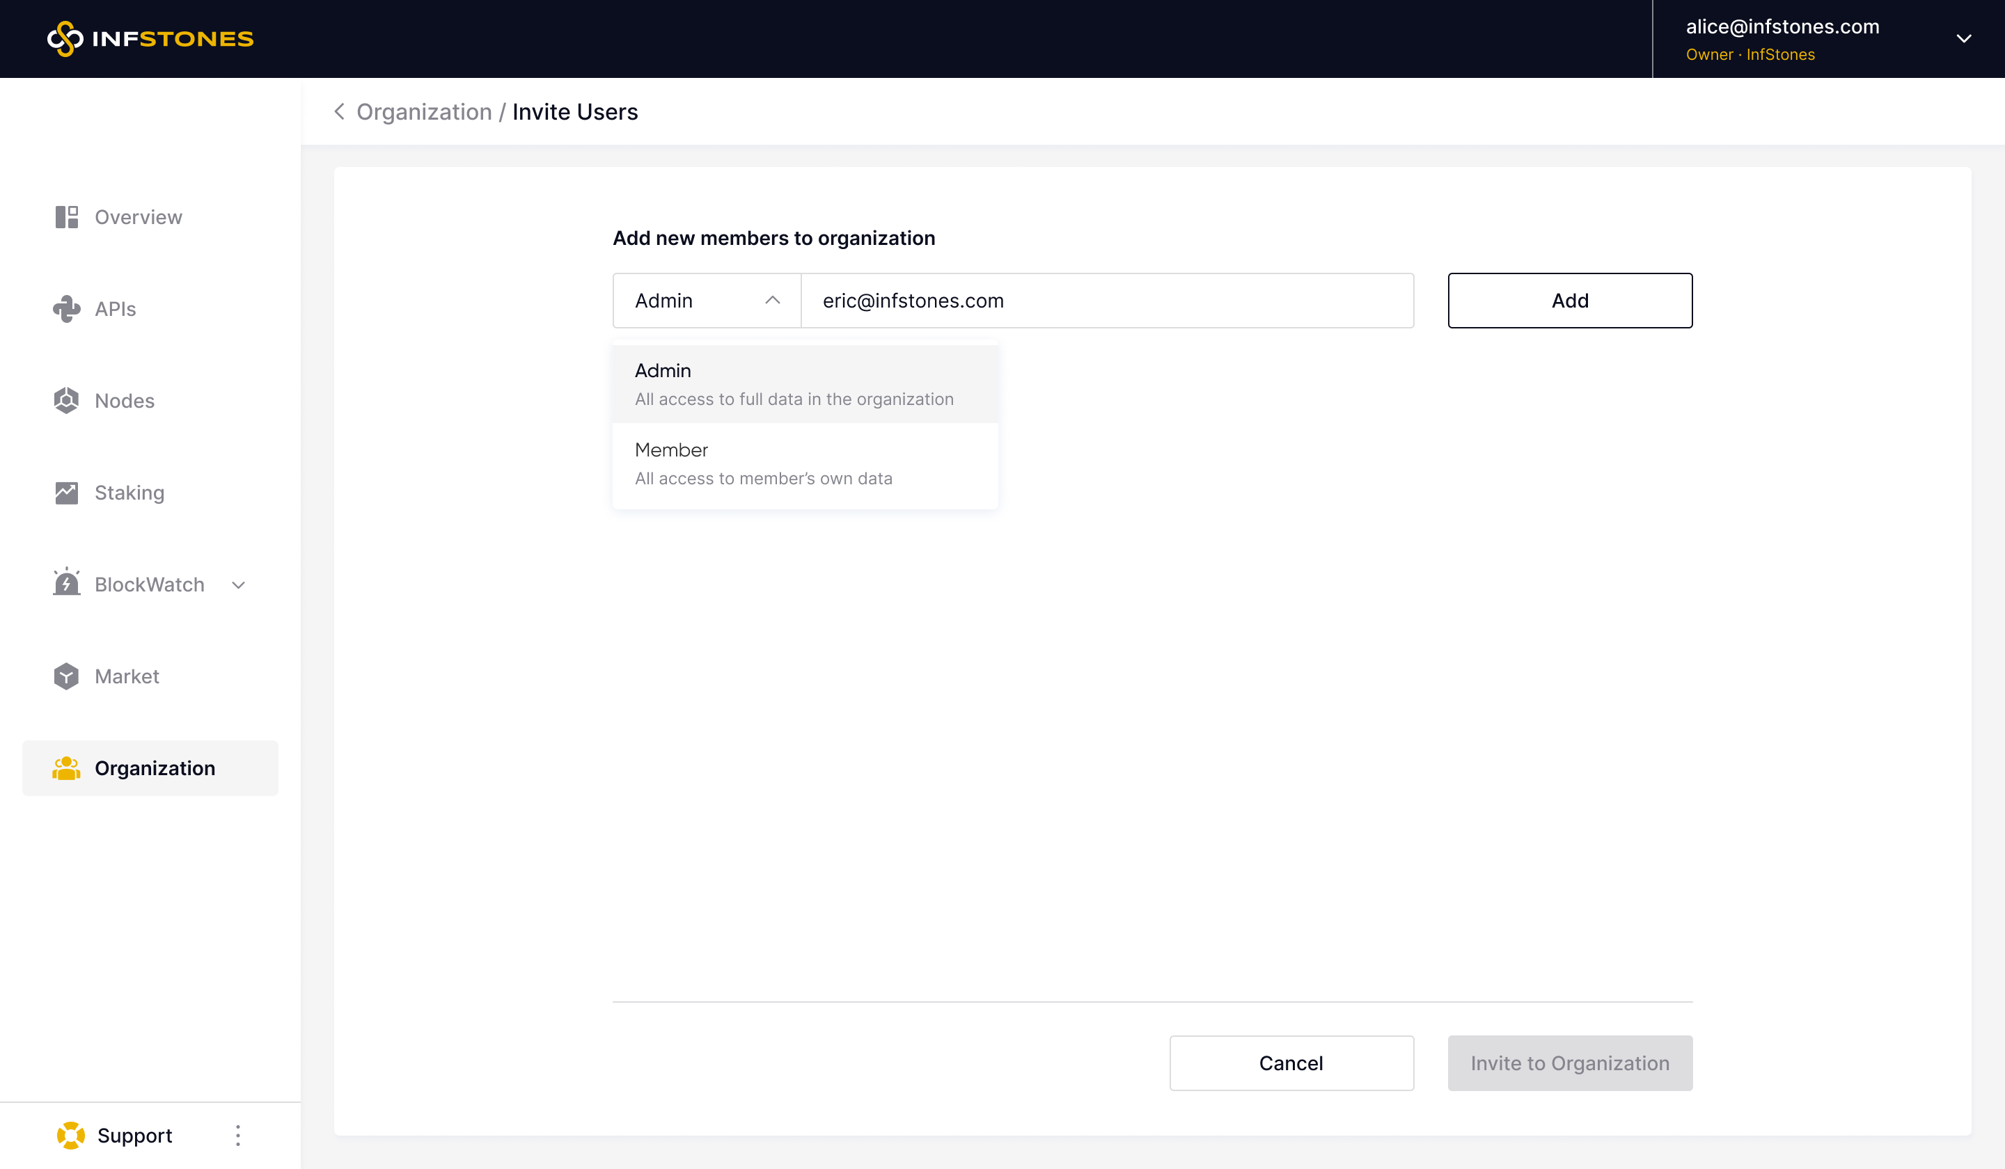Click the Organization breadcrumb link

[x=424, y=111]
